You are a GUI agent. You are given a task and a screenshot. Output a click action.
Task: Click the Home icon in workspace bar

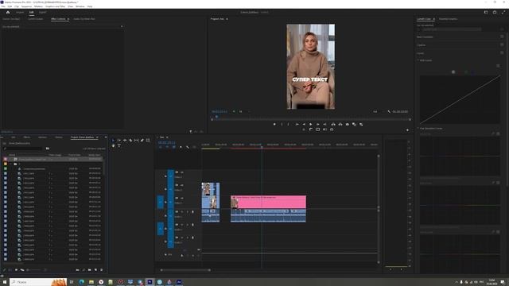[x=8, y=13]
